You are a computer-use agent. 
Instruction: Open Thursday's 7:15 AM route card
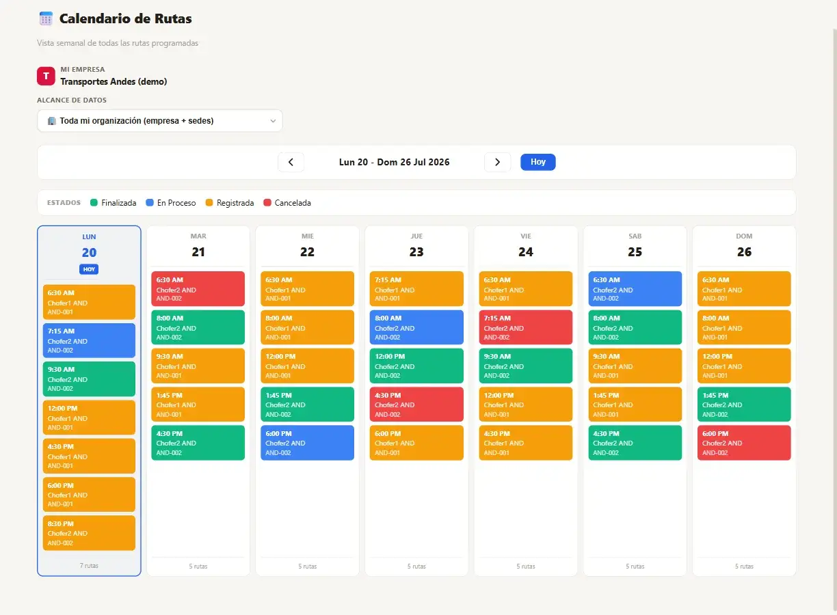[x=416, y=289]
